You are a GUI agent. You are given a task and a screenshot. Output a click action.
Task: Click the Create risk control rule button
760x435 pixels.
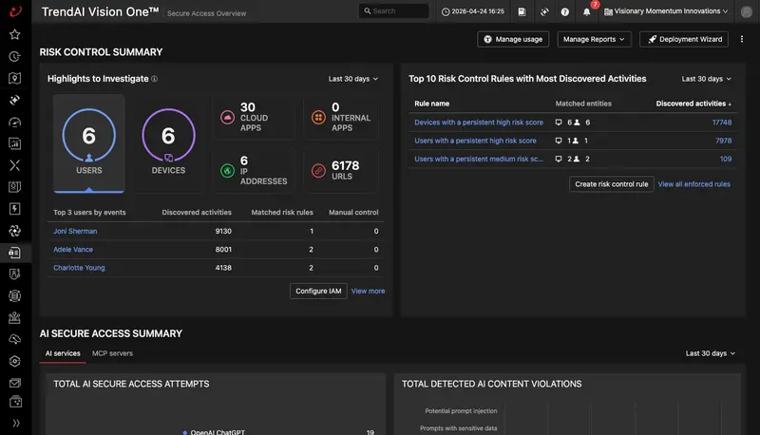pyautogui.click(x=611, y=184)
